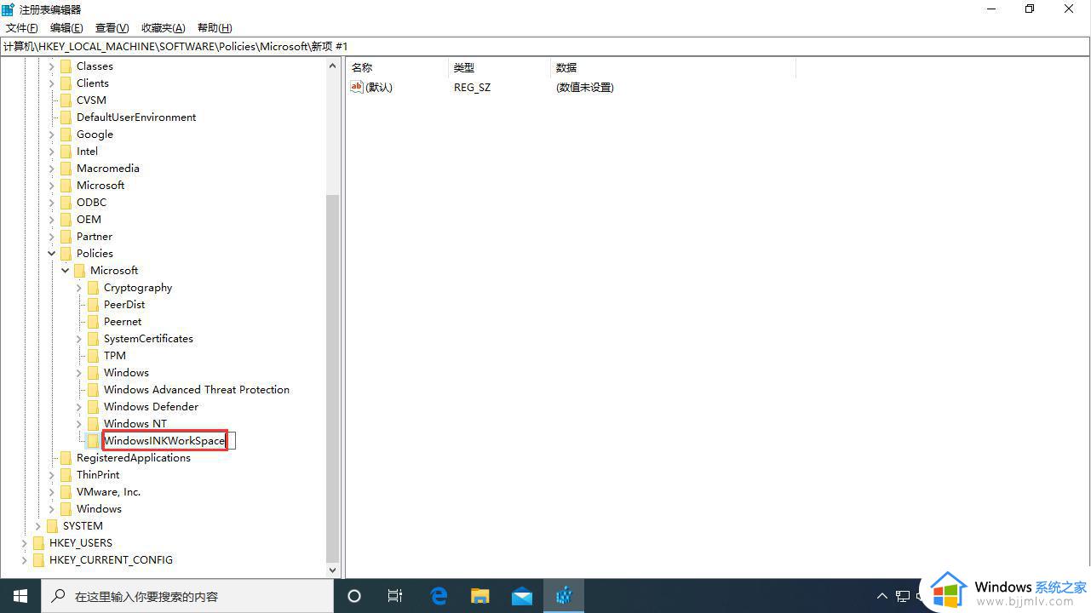Open the 编辑(E) menu
Image resolution: width=1091 pixels, height=613 pixels.
pos(66,28)
